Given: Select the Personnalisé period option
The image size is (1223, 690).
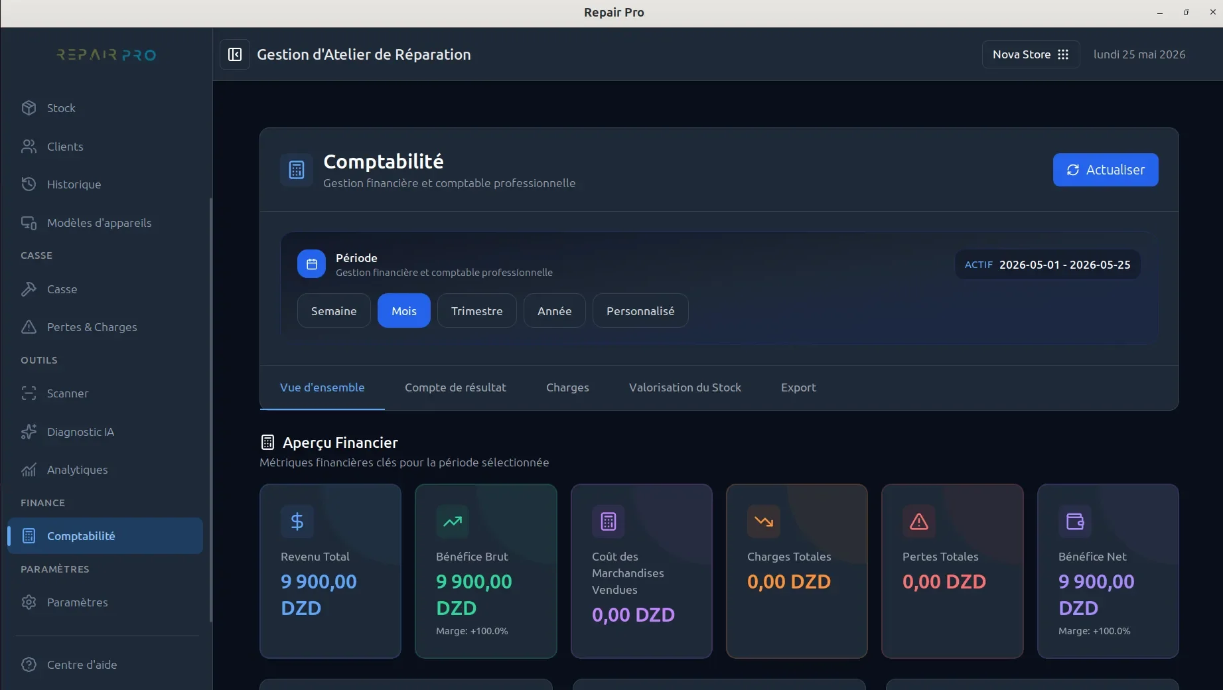Looking at the screenshot, I should click(x=640, y=310).
